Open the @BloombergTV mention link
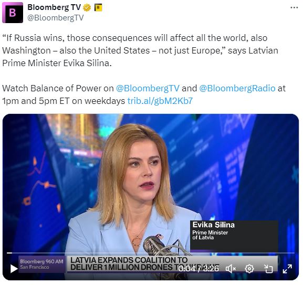 point(148,88)
